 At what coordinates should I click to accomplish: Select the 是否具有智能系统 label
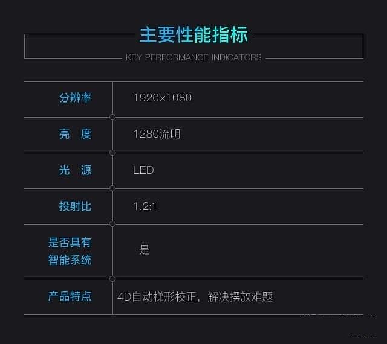pyautogui.click(x=70, y=251)
